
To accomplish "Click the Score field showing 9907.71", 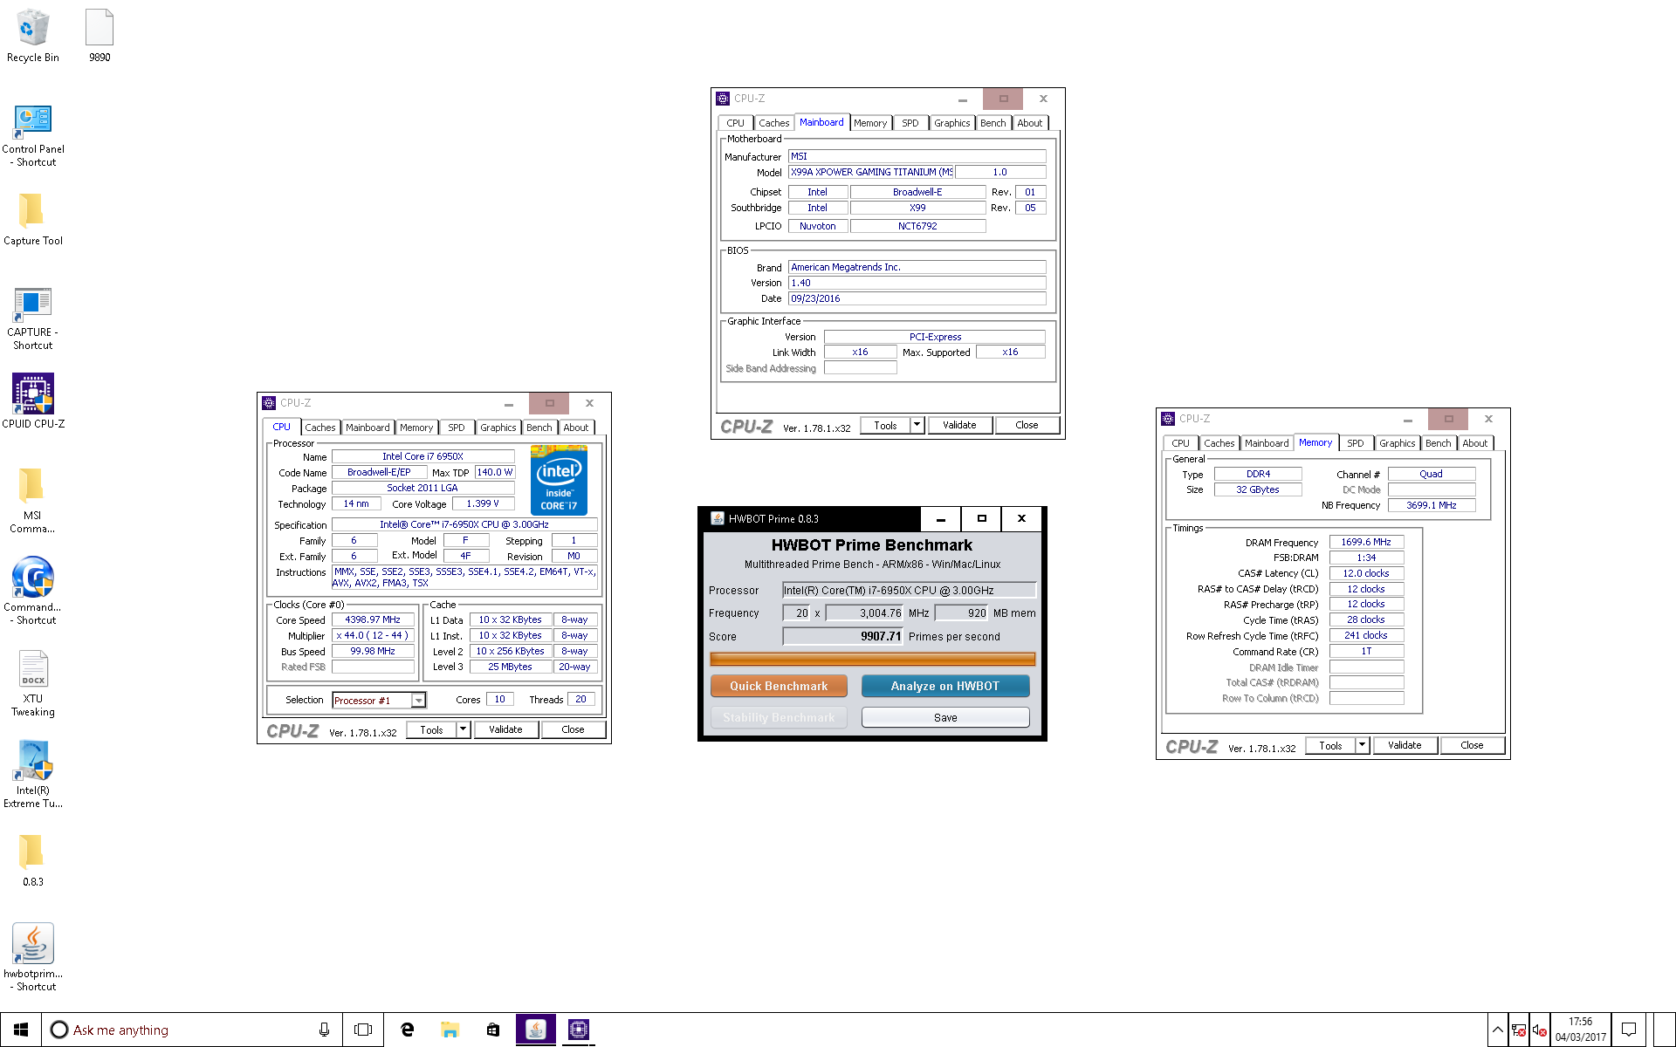I will pos(842,636).
